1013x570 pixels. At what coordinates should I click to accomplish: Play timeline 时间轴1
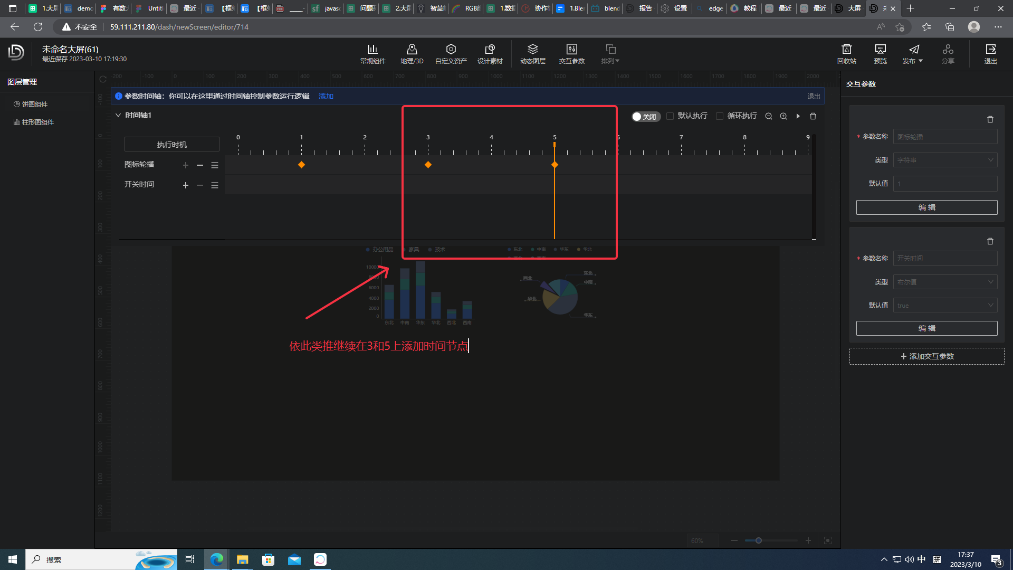pos(798,116)
